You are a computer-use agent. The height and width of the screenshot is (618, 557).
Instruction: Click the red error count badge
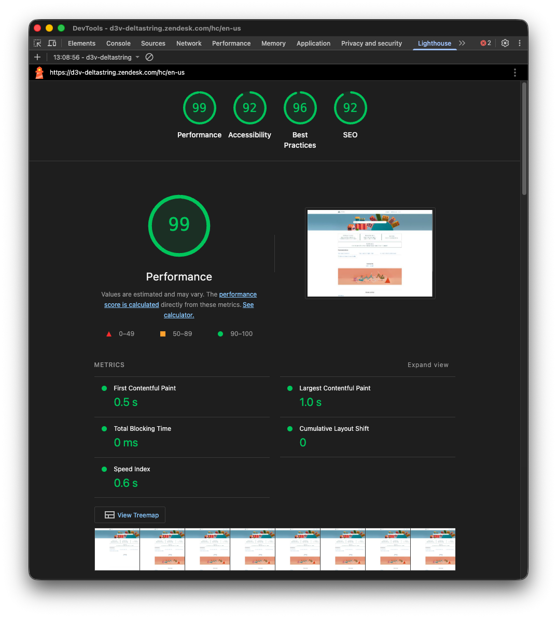pos(484,43)
